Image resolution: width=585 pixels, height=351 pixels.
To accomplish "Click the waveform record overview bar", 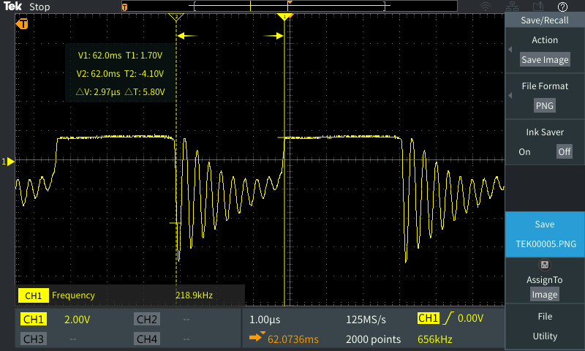I will [x=290, y=6].
